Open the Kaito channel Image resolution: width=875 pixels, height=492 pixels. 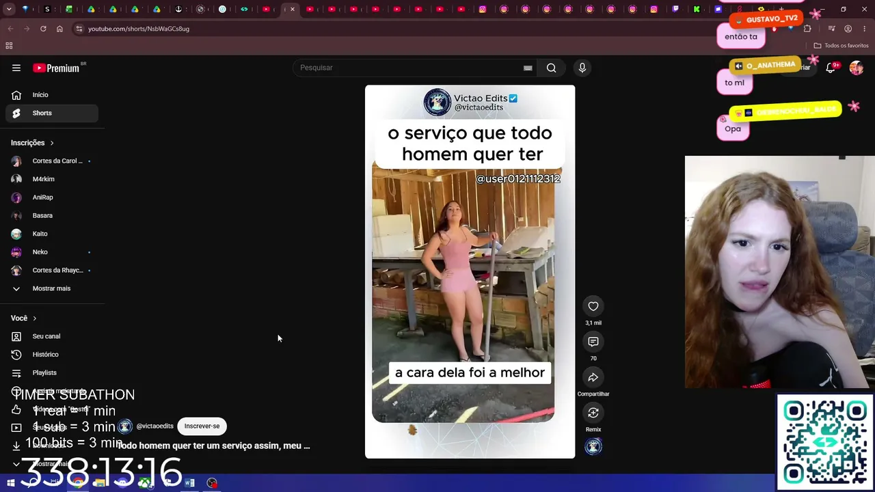tap(52, 234)
